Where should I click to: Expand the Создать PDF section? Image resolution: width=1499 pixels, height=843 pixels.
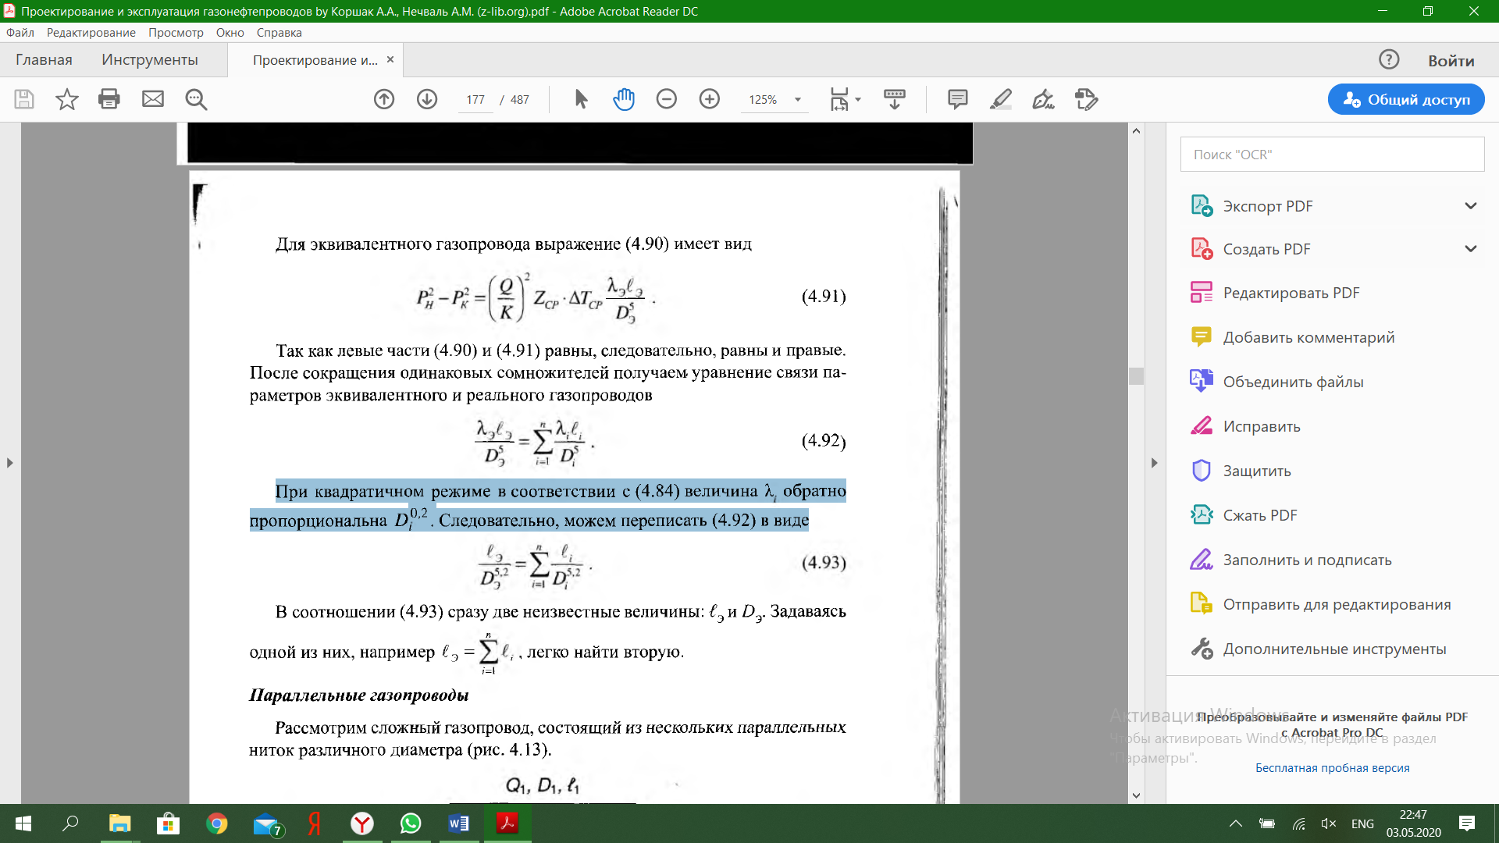tap(1471, 249)
